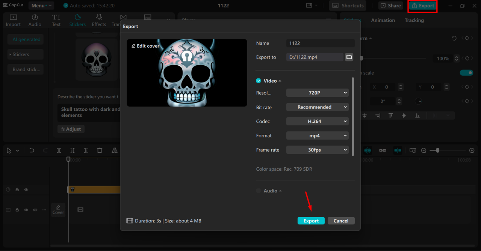Click the timeline Cover button
Image resolution: width=481 pixels, height=251 pixels.
click(x=58, y=209)
